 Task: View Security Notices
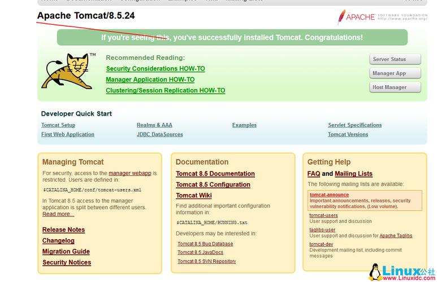(x=67, y=262)
